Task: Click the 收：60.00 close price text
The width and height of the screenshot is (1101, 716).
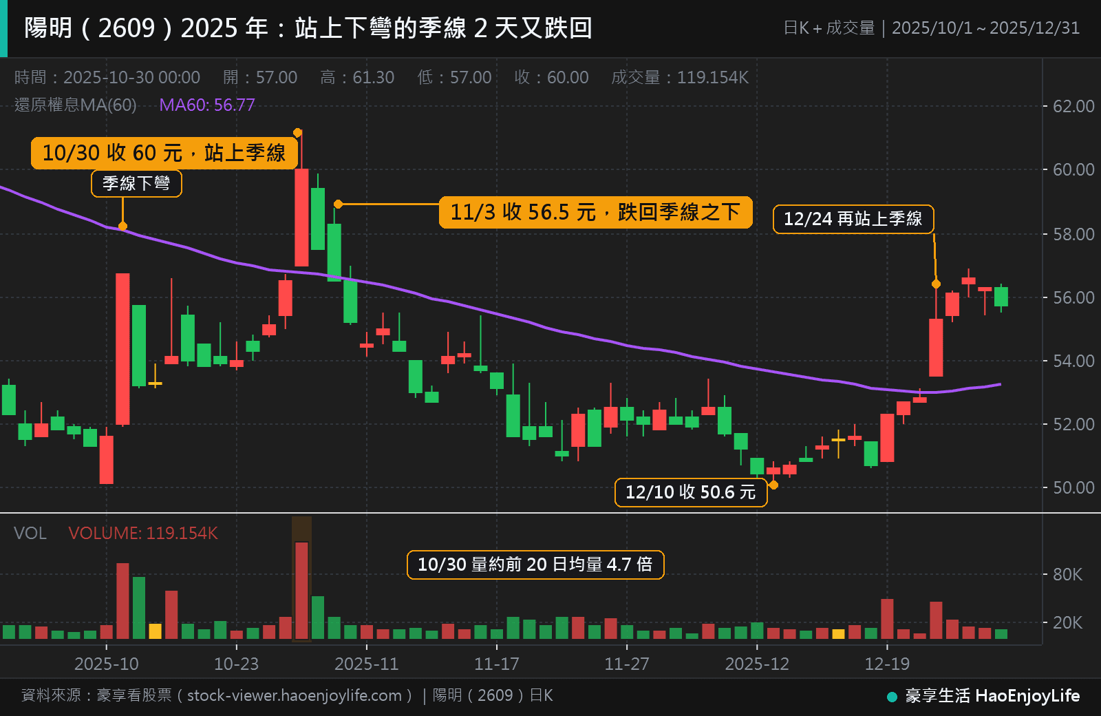Action: [551, 77]
